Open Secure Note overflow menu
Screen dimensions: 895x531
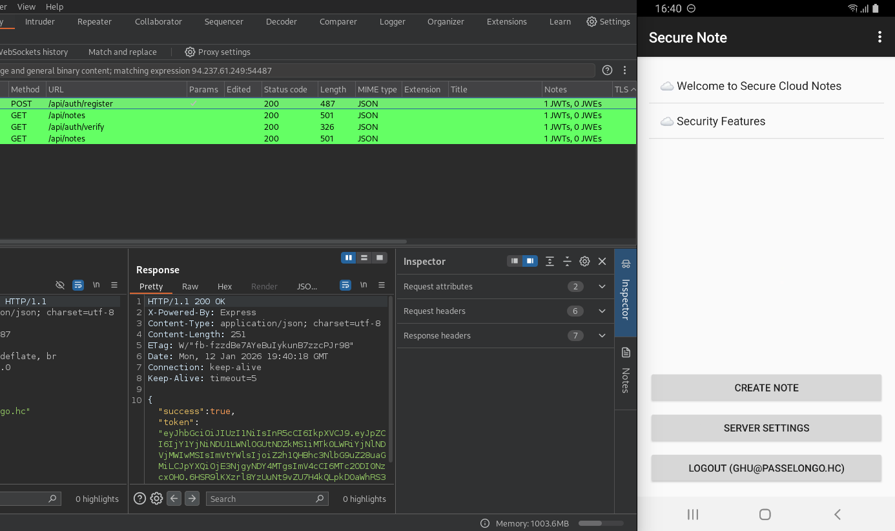click(x=880, y=37)
